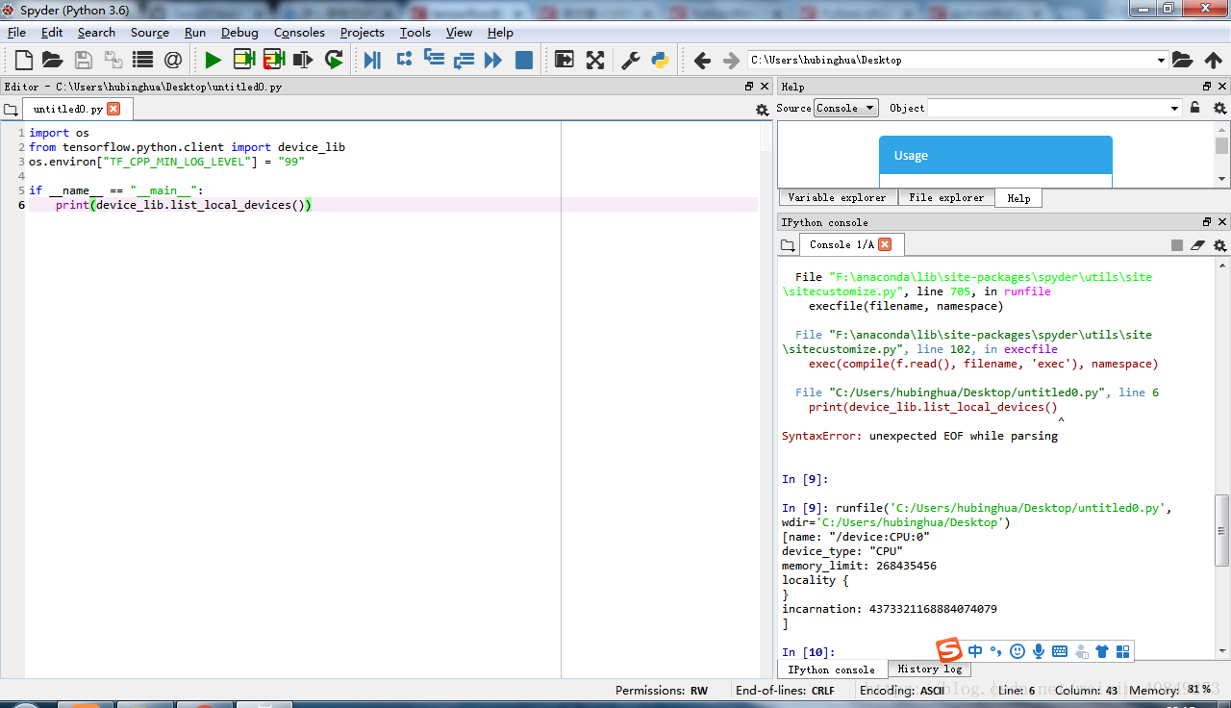Toggle fullscreen mode icon
Image resolution: width=1231 pixels, height=708 pixels.
point(595,61)
